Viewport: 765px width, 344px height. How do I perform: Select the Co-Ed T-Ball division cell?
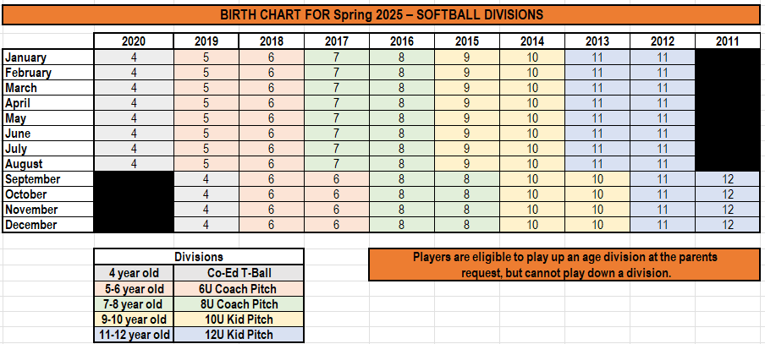tap(239, 272)
